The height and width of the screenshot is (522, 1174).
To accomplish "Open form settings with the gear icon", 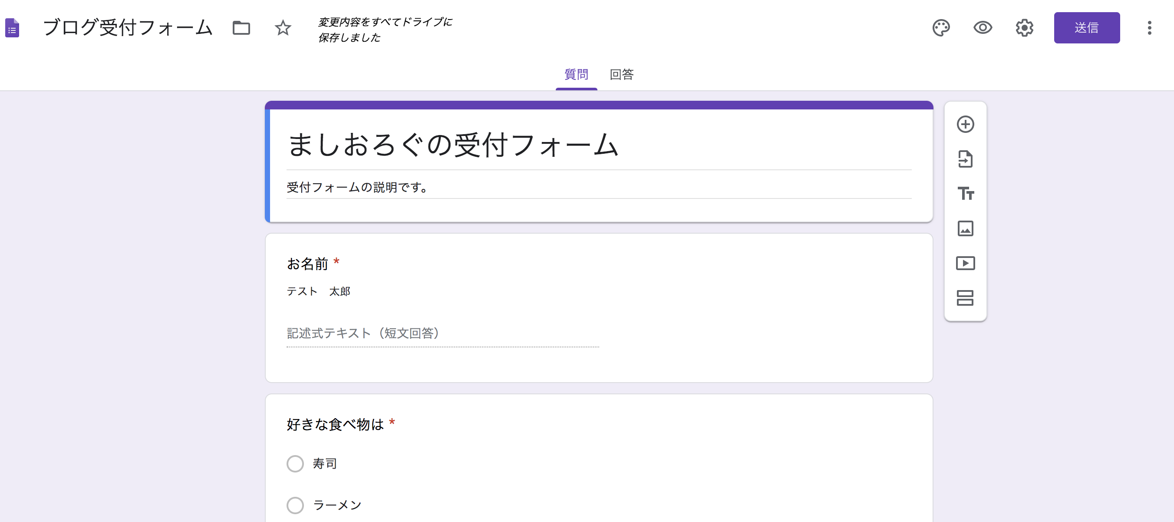I will [1024, 28].
